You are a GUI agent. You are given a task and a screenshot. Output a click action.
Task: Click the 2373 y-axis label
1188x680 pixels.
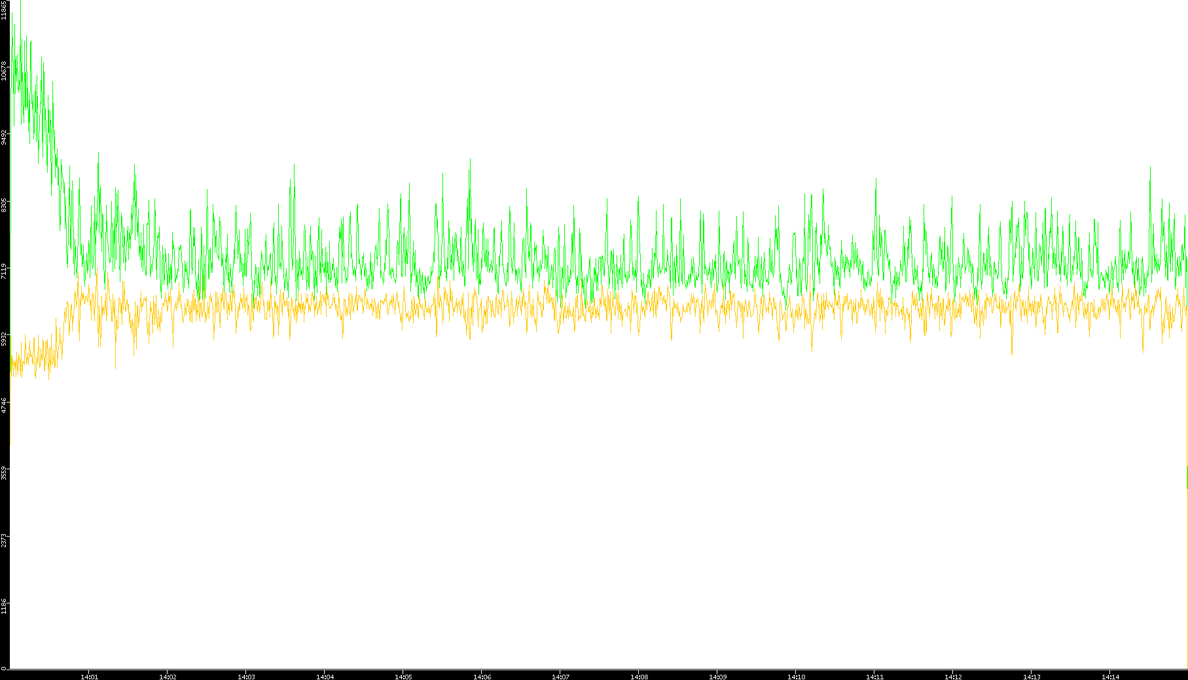[x=4, y=540]
